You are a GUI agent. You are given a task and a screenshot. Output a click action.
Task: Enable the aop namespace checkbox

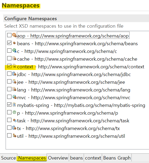point(9,35)
